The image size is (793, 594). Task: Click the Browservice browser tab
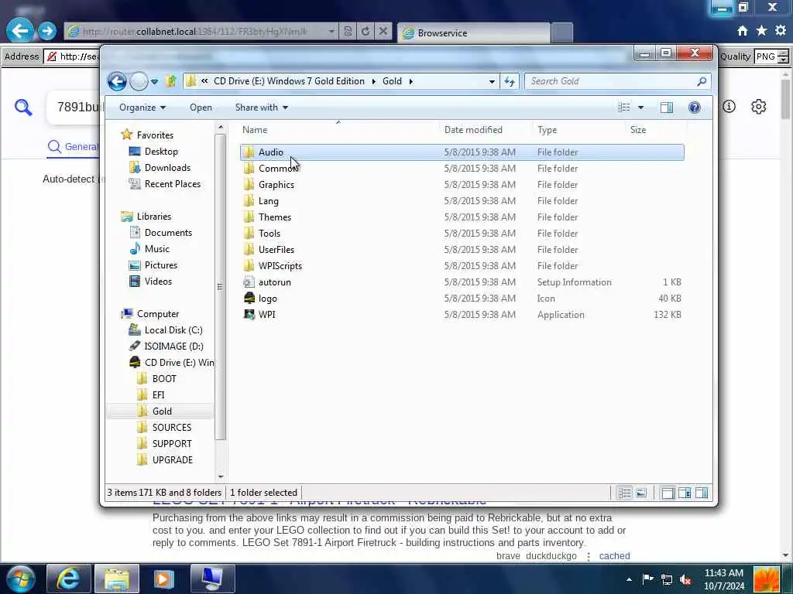[x=473, y=33]
